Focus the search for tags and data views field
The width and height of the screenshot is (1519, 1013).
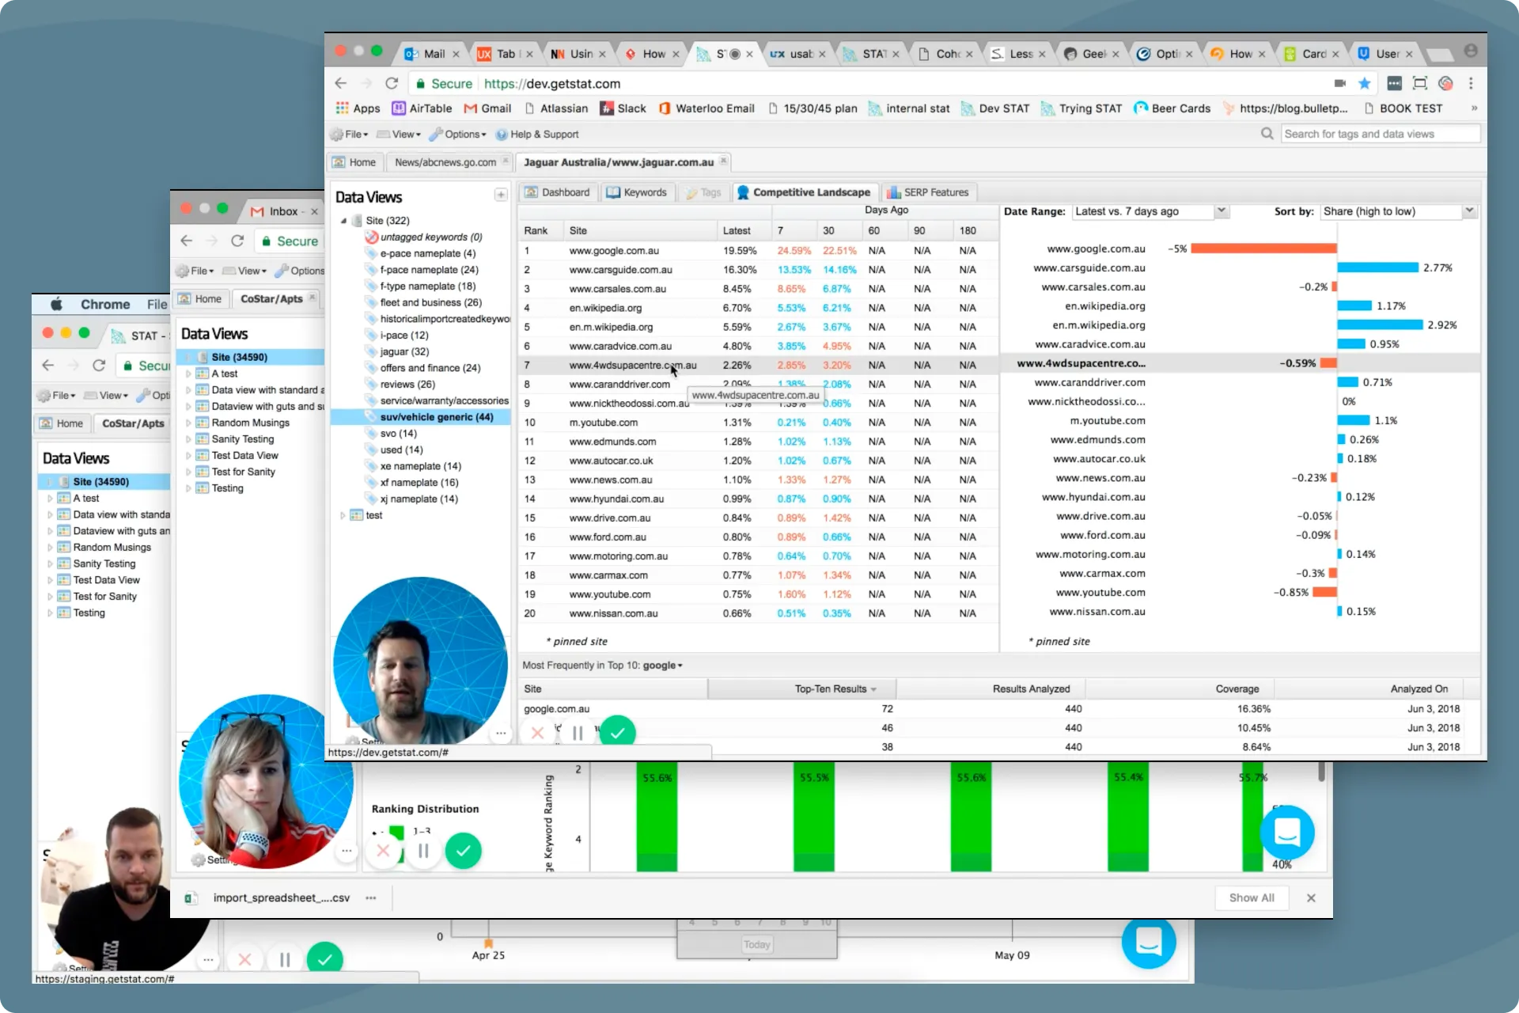point(1380,134)
